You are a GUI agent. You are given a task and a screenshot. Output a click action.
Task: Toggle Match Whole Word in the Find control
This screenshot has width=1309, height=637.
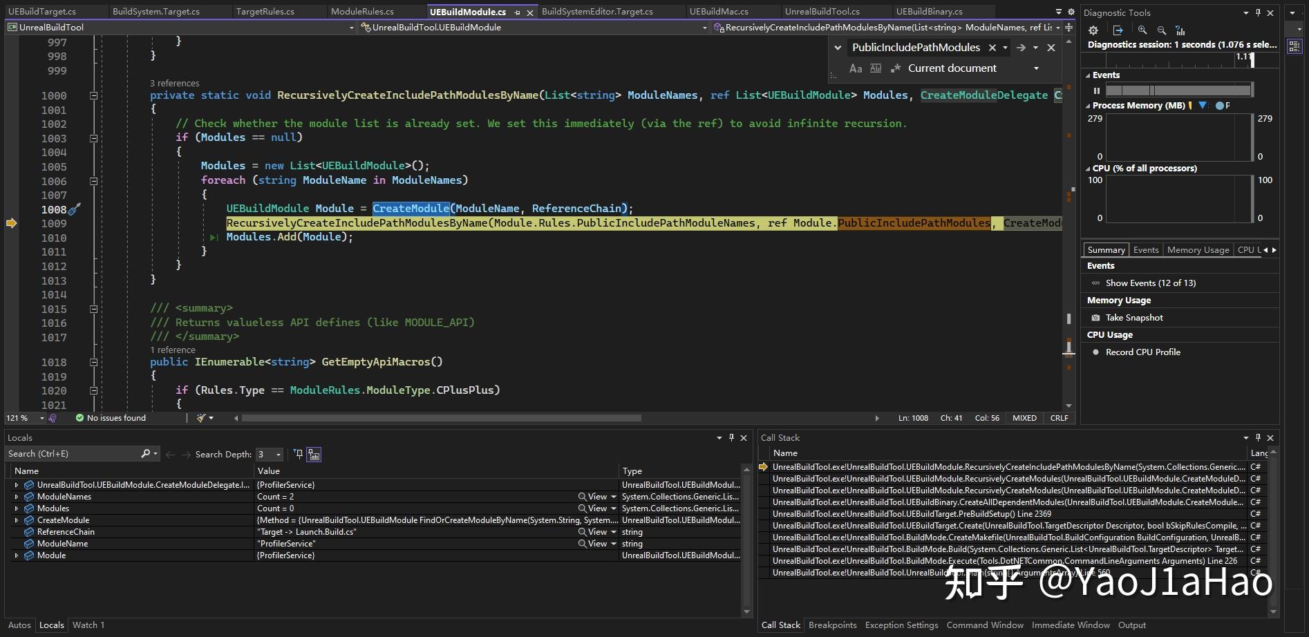tap(875, 68)
